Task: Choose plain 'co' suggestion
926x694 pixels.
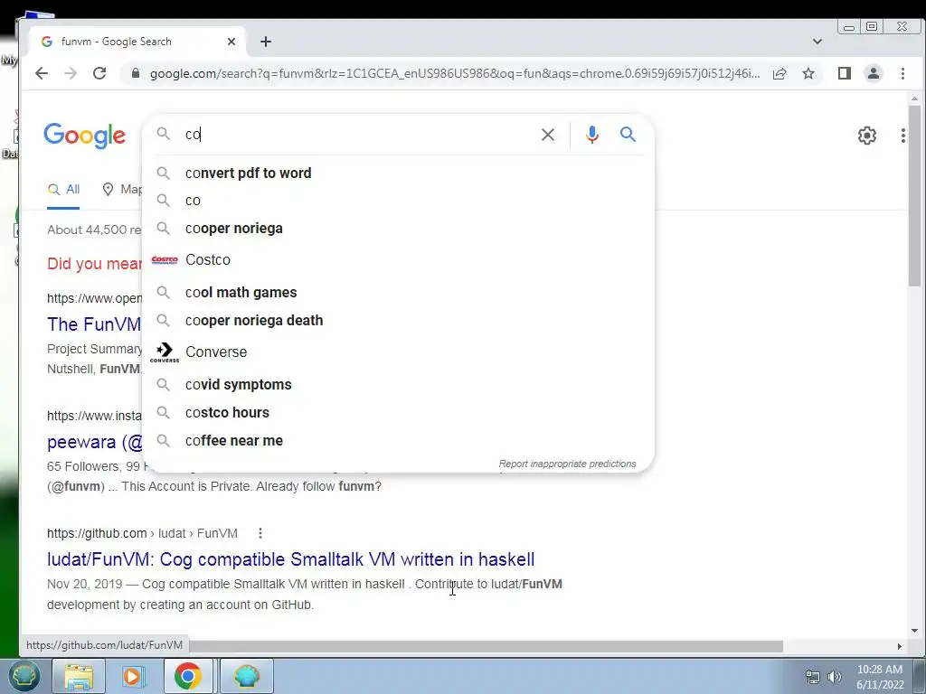Action: (399, 201)
